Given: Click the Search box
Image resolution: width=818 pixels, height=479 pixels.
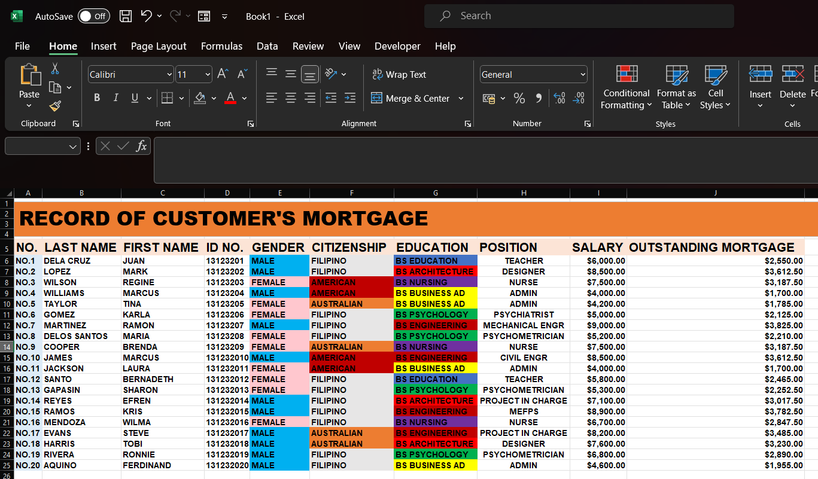Looking at the screenshot, I should (579, 16).
